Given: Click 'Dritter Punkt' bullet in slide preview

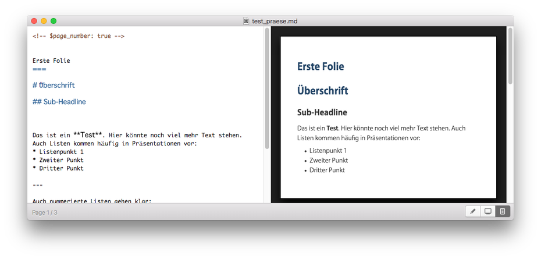Looking at the screenshot, I should [327, 170].
